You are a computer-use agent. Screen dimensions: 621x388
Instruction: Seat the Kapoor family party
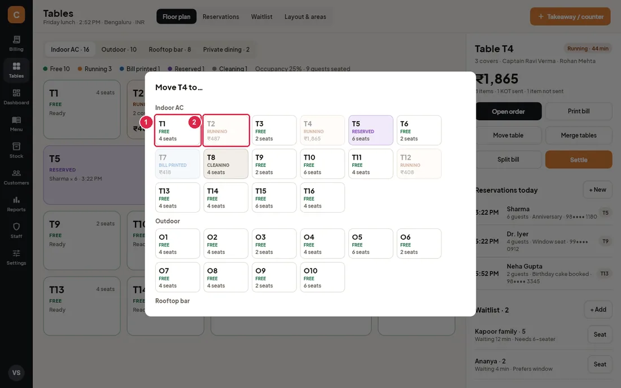point(600,334)
